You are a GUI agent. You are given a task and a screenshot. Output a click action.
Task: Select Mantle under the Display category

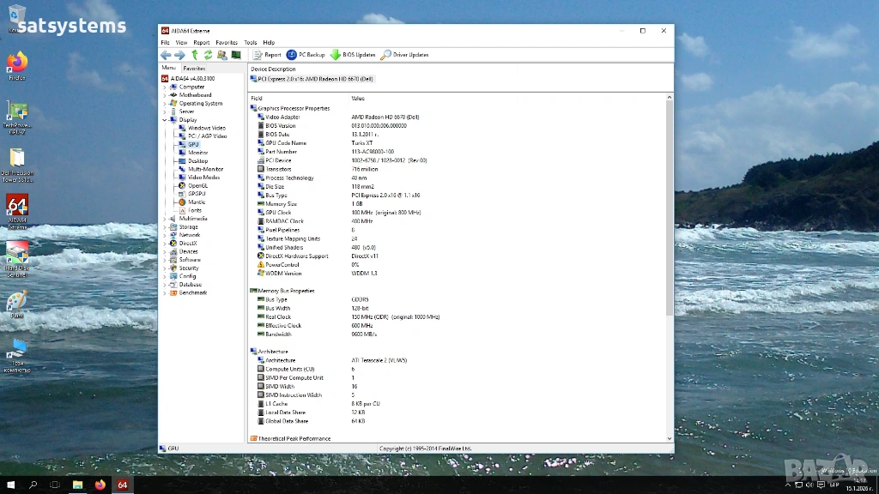pyautogui.click(x=197, y=202)
